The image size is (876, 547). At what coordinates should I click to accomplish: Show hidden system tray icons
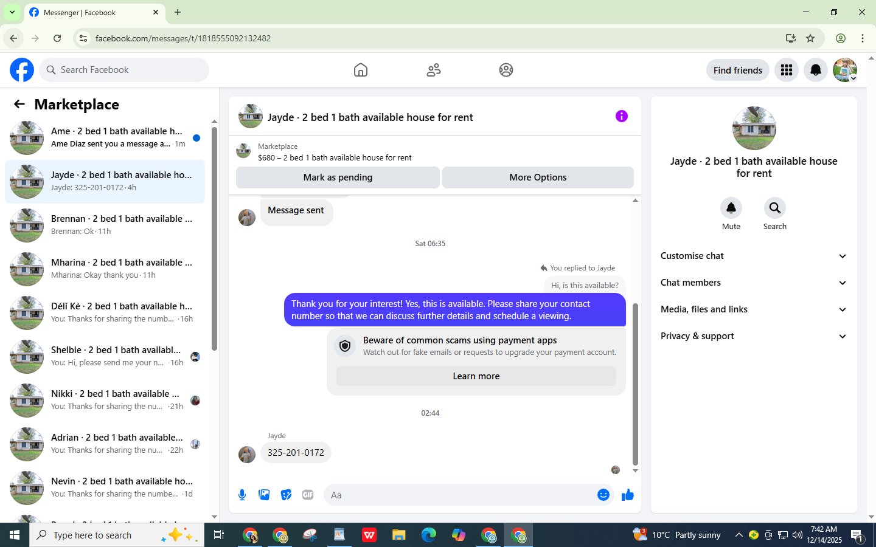[x=739, y=535]
